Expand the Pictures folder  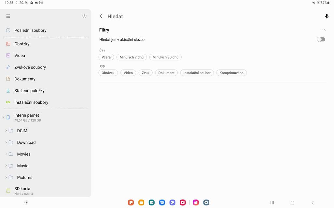(x=6, y=177)
